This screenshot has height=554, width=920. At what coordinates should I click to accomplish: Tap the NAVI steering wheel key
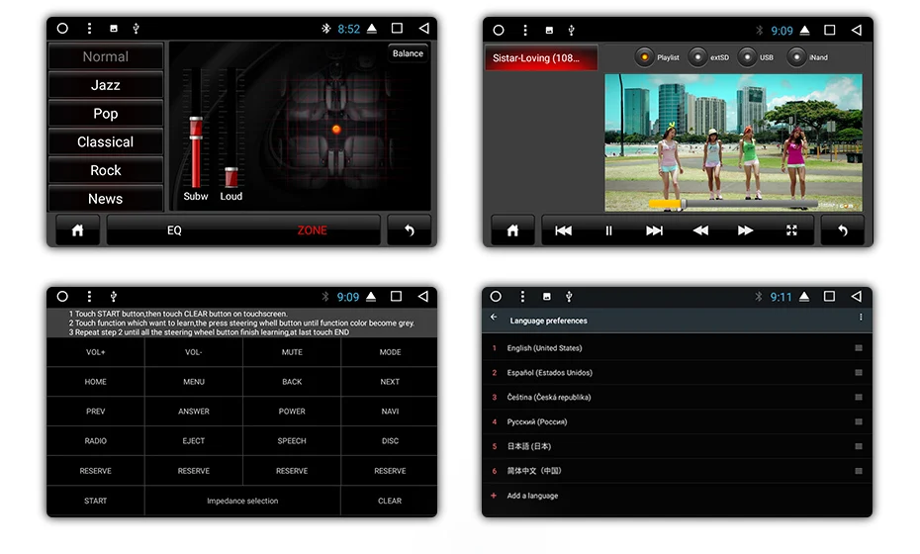pos(390,412)
